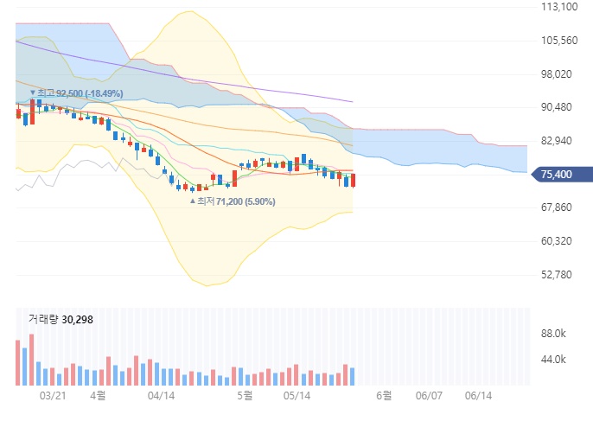This screenshot has width=593, height=421.
Task: Click the tallest red volume bar near 03/21
Action: click(32, 360)
